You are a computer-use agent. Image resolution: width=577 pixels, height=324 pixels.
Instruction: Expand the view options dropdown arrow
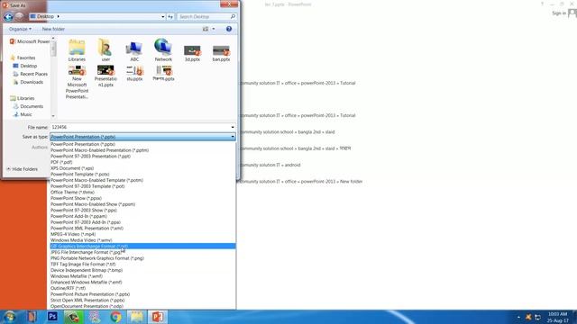coord(214,29)
